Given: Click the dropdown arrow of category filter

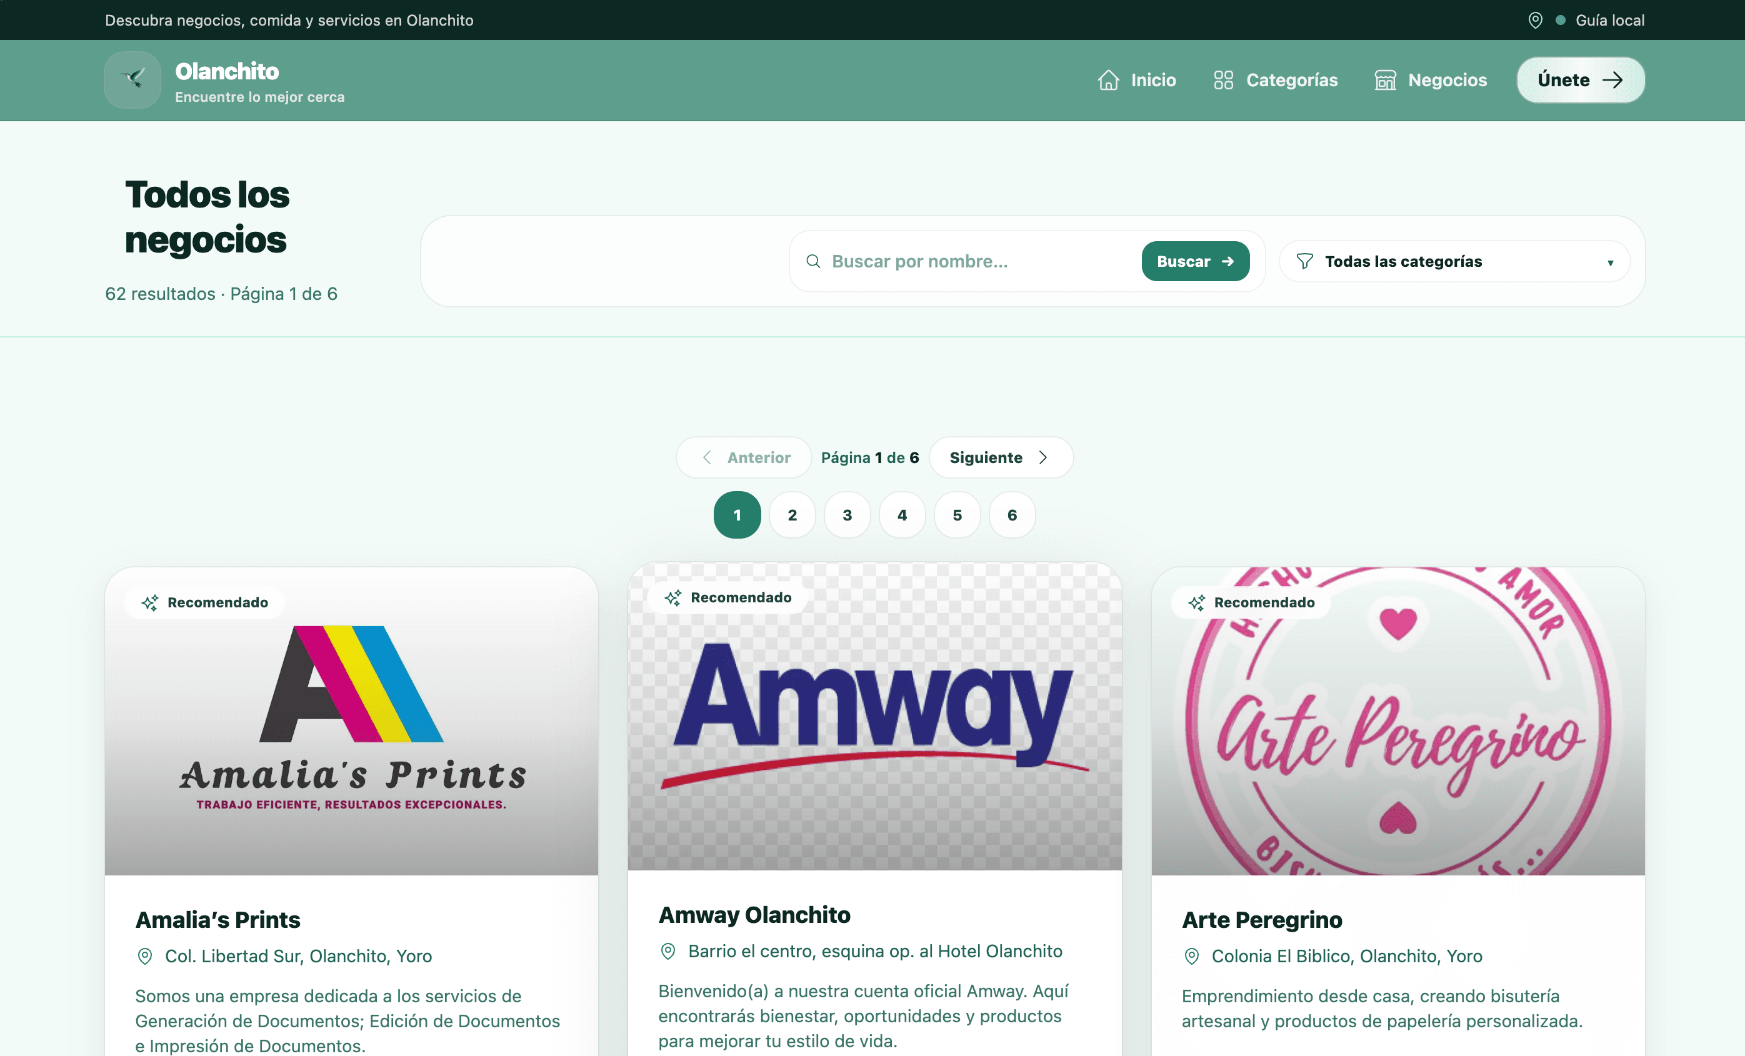Looking at the screenshot, I should pyautogui.click(x=1610, y=263).
